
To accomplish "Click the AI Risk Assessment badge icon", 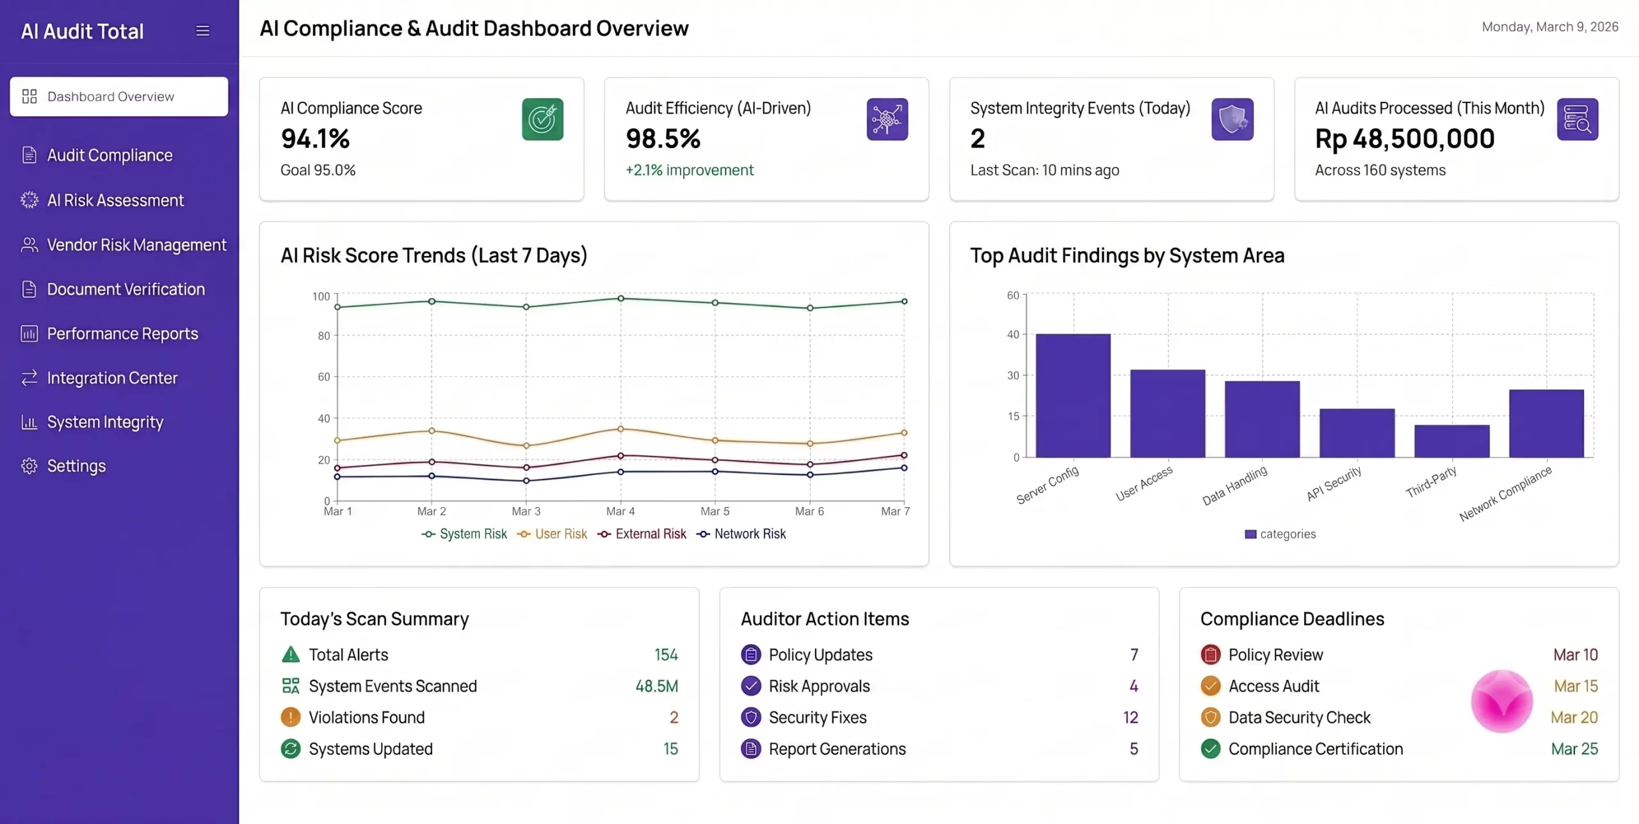I will [x=29, y=200].
